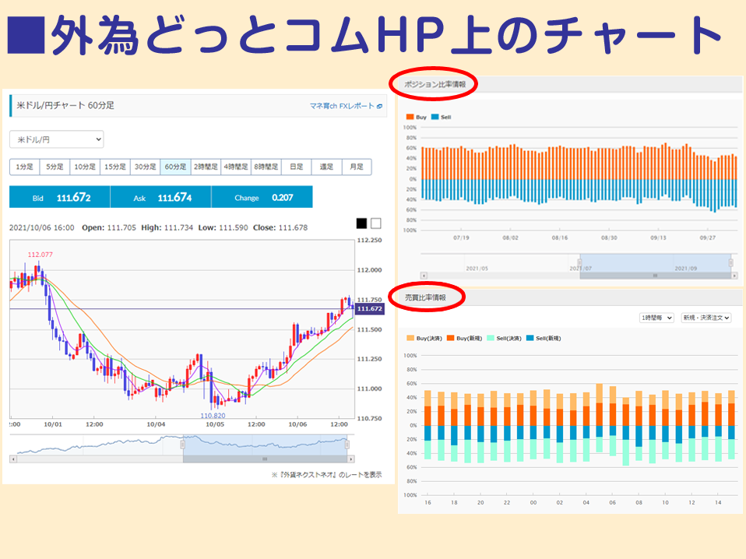Click right scroll arrow under USD/JPY chart

point(351,459)
